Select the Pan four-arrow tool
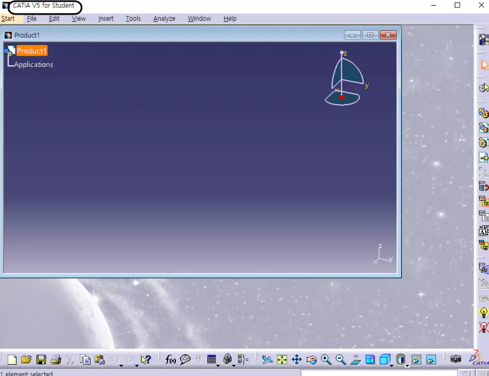This screenshot has width=489, height=376. tap(297, 360)
